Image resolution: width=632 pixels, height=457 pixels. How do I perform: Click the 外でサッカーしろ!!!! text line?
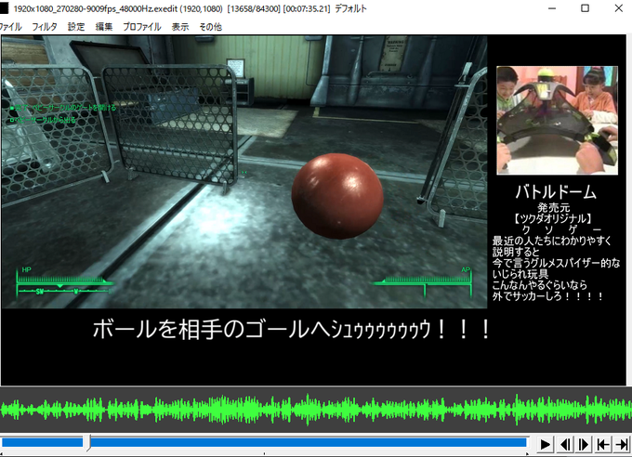coord(547,296)
